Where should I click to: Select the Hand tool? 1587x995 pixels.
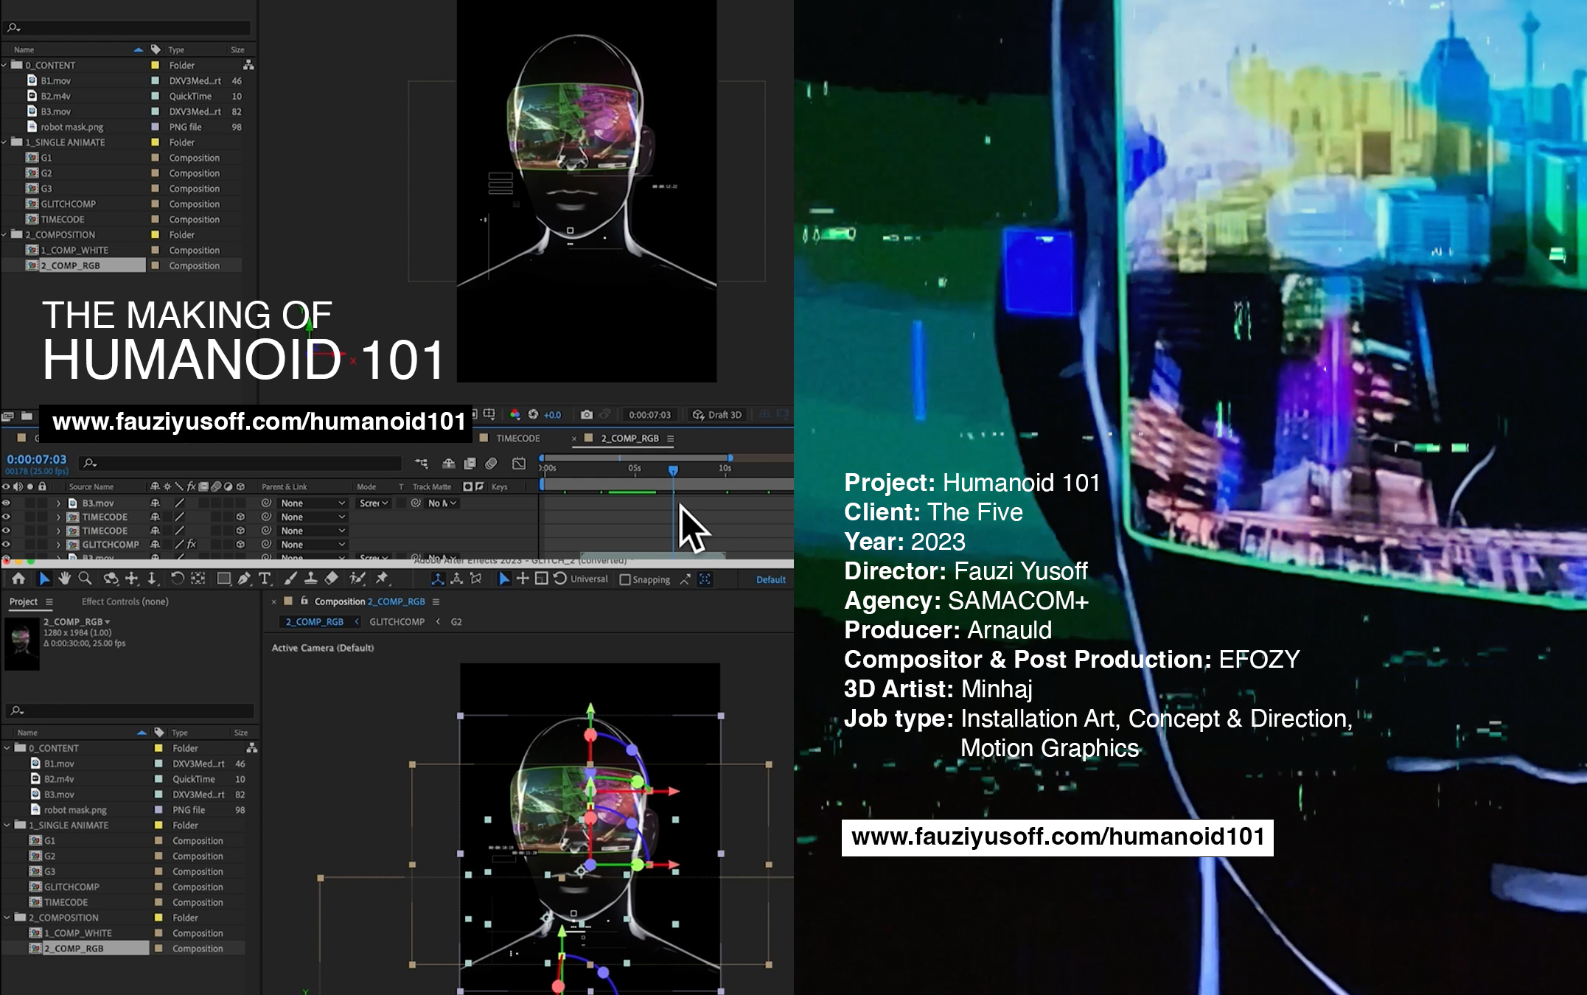point(65,579)
